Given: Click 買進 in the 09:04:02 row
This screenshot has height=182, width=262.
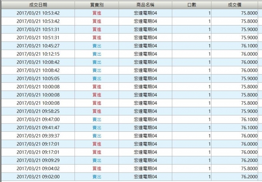Looking at the screenshot, I should [97, 169].
